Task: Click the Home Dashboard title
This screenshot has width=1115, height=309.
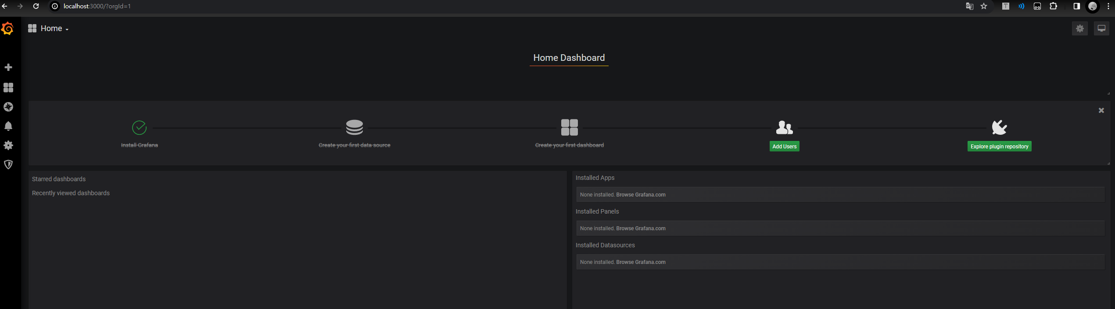Action: tap(569, 58)
